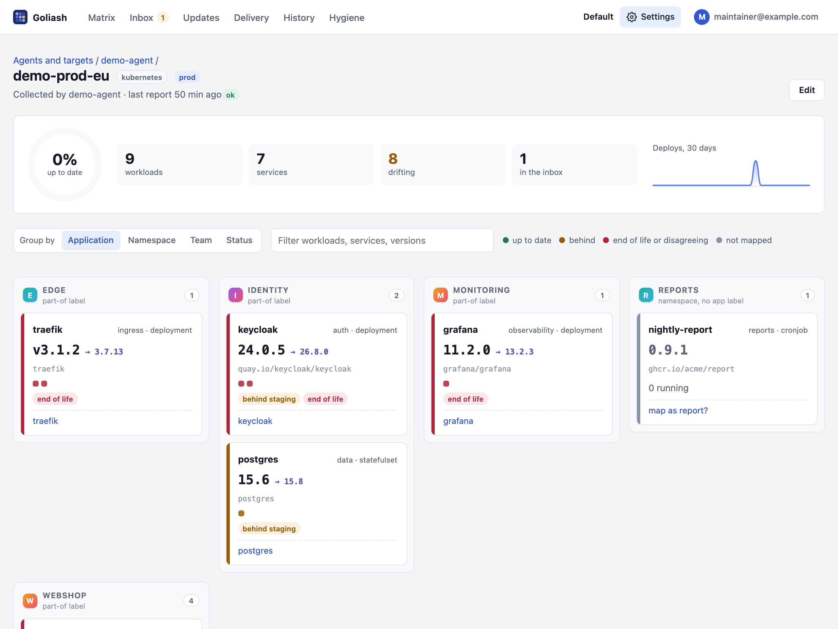Click the 7 services stat tile
The image size is (838, 629).
pyautogui.click(x=311, y=164)
